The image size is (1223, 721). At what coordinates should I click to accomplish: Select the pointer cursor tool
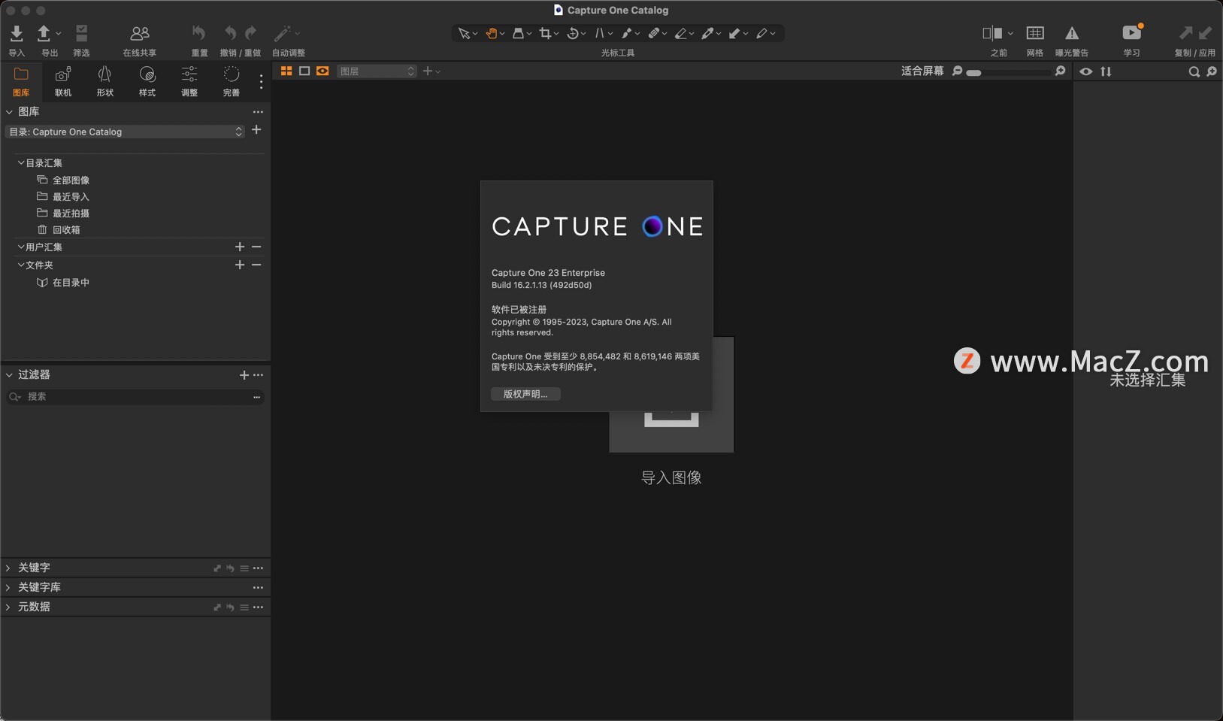tap(464, 33)
